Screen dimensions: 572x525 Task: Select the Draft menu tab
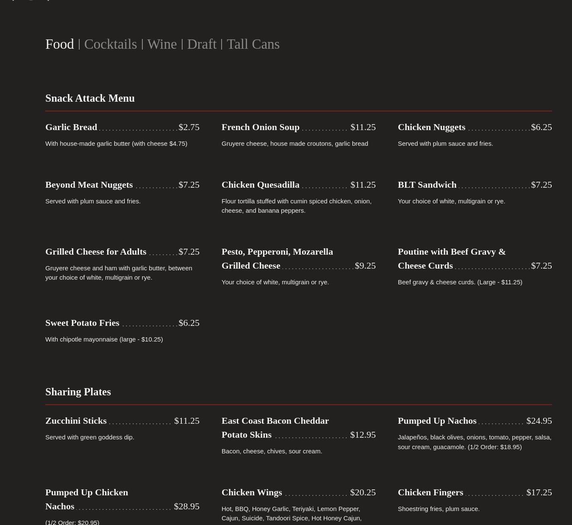(202, 44)
